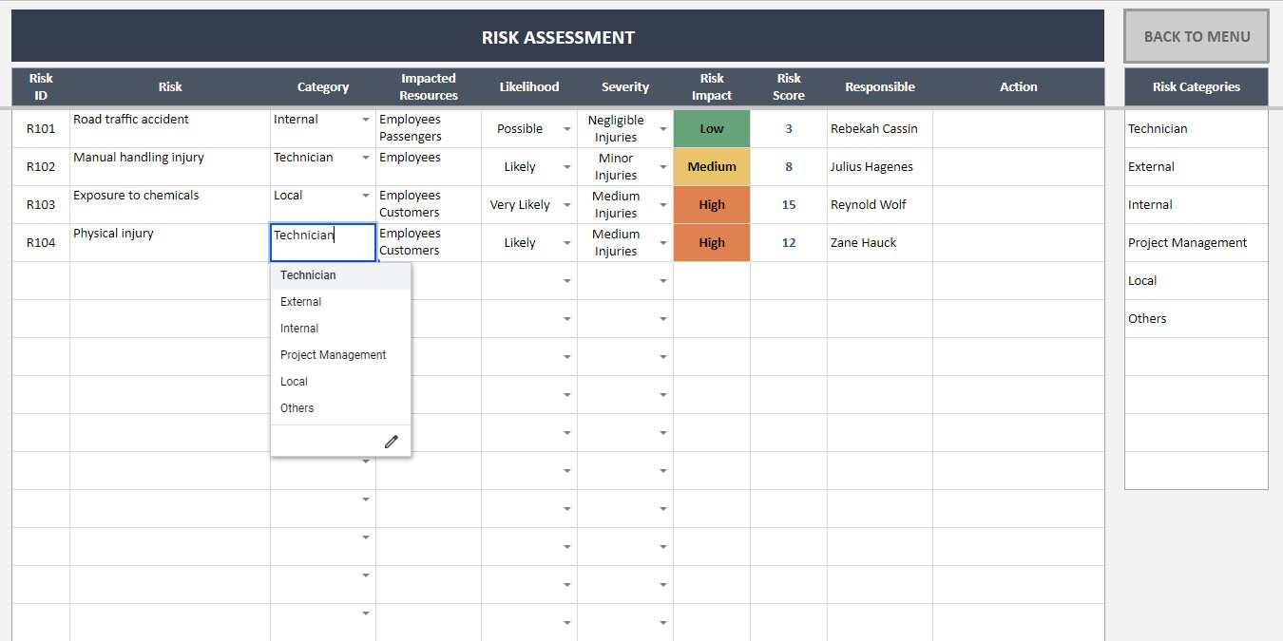The image size is (1283, 641).
Task: Click the pencil edit icon in dropdown list
Action: [391, 442]
